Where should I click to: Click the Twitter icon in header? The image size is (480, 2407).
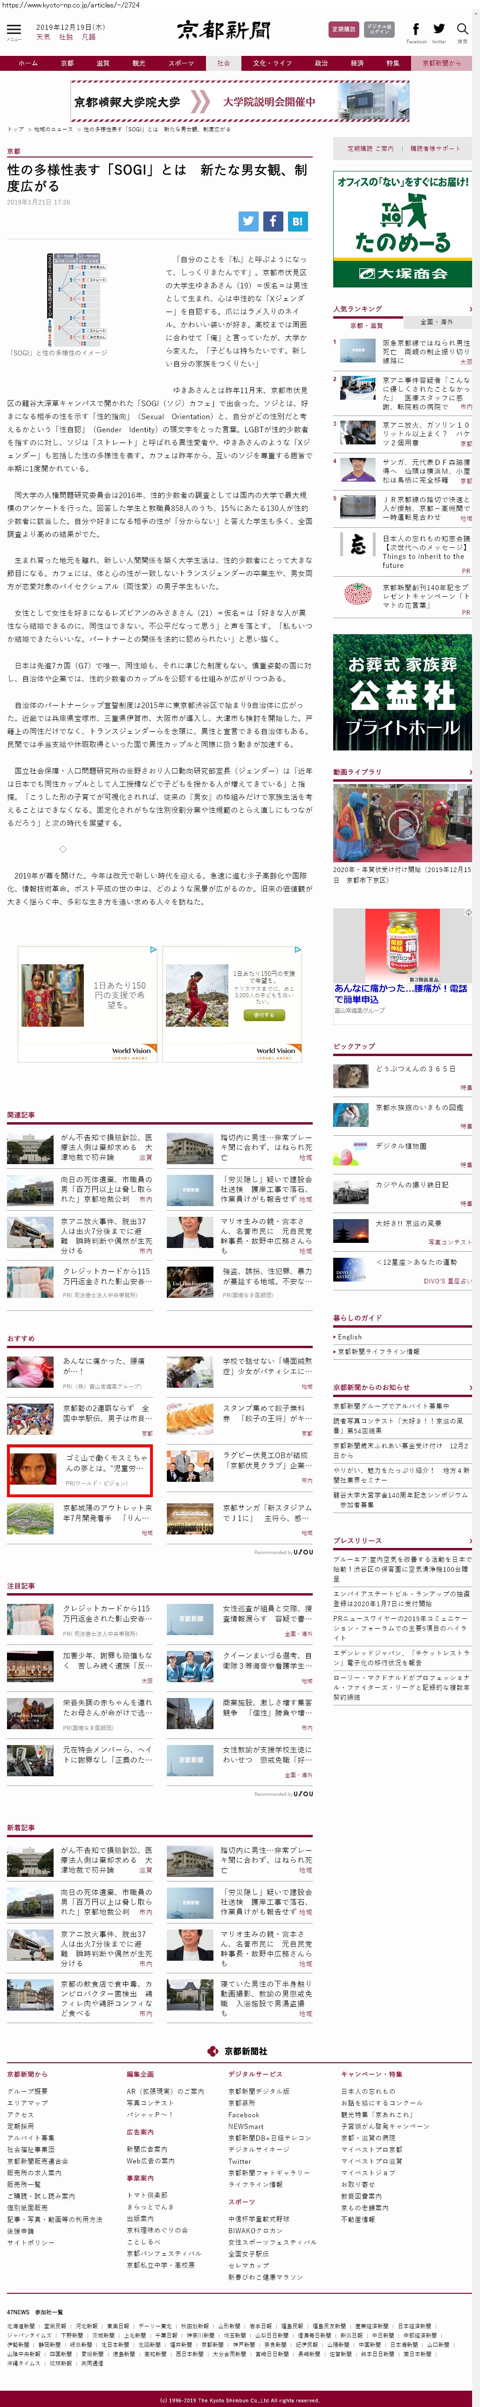(439, 30)
